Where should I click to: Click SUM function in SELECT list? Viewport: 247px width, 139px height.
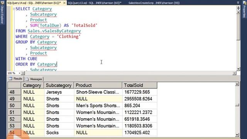click(34, 25)
